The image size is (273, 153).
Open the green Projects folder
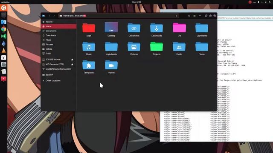tap(157, 46)
